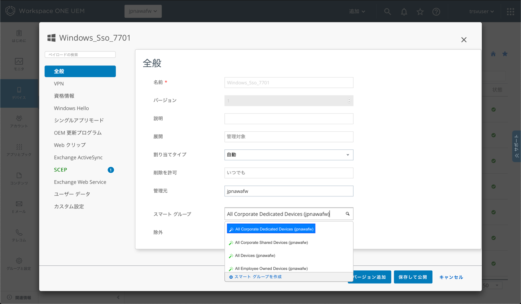
Task: Open the help question mark icon
Action: (x=436, y=12)
